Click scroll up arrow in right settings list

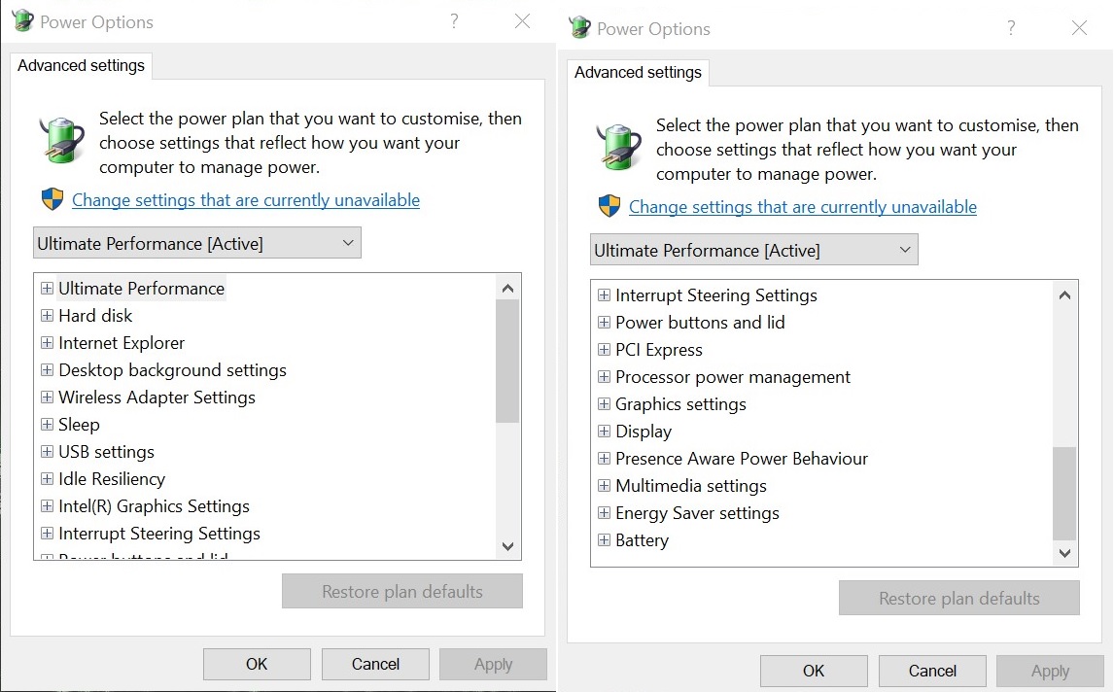1064,294
